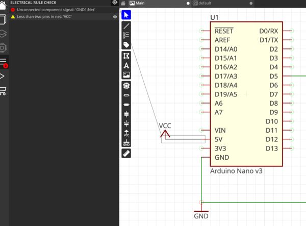Screen dimensions: 306x226
Task: Add a resistor outline symbol
Action: click(126, 95)
